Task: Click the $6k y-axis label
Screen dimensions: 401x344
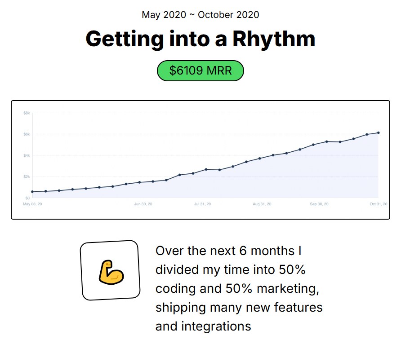Action: [x=27, y=134]
